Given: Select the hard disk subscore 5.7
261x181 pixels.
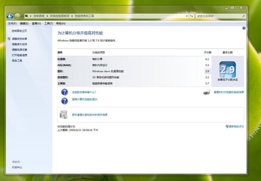Looking at the screenshot, I should point(207,84).
